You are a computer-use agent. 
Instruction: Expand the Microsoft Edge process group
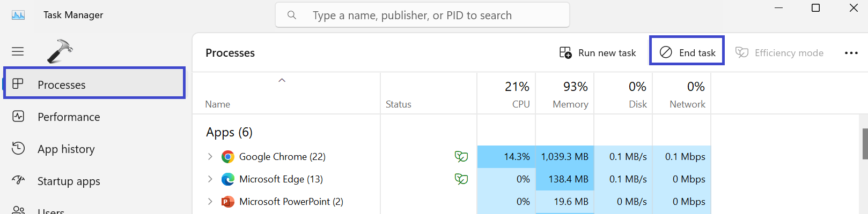[x=210, y=179]
